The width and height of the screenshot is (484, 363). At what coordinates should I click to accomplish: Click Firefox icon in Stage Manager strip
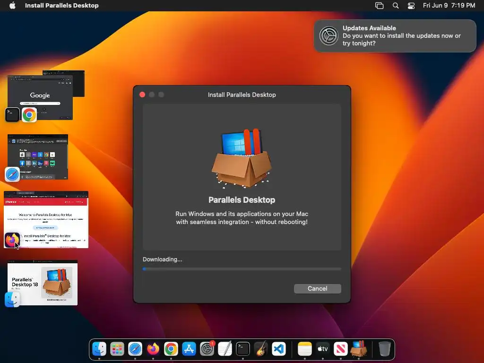point(12,240)
